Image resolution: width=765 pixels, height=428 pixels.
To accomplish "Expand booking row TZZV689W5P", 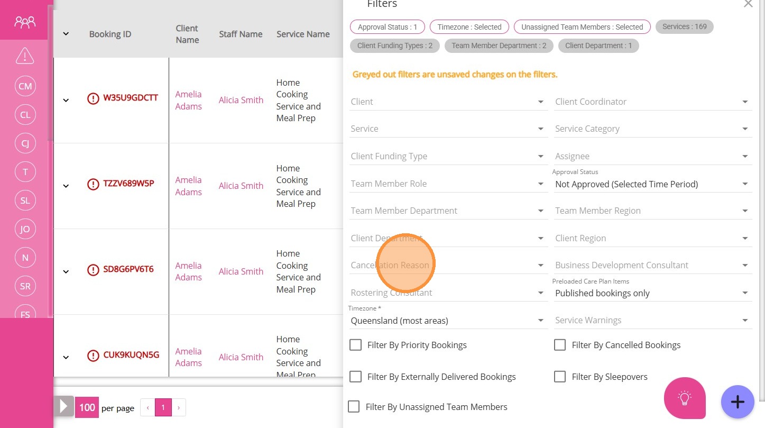I will click(66, 186).
